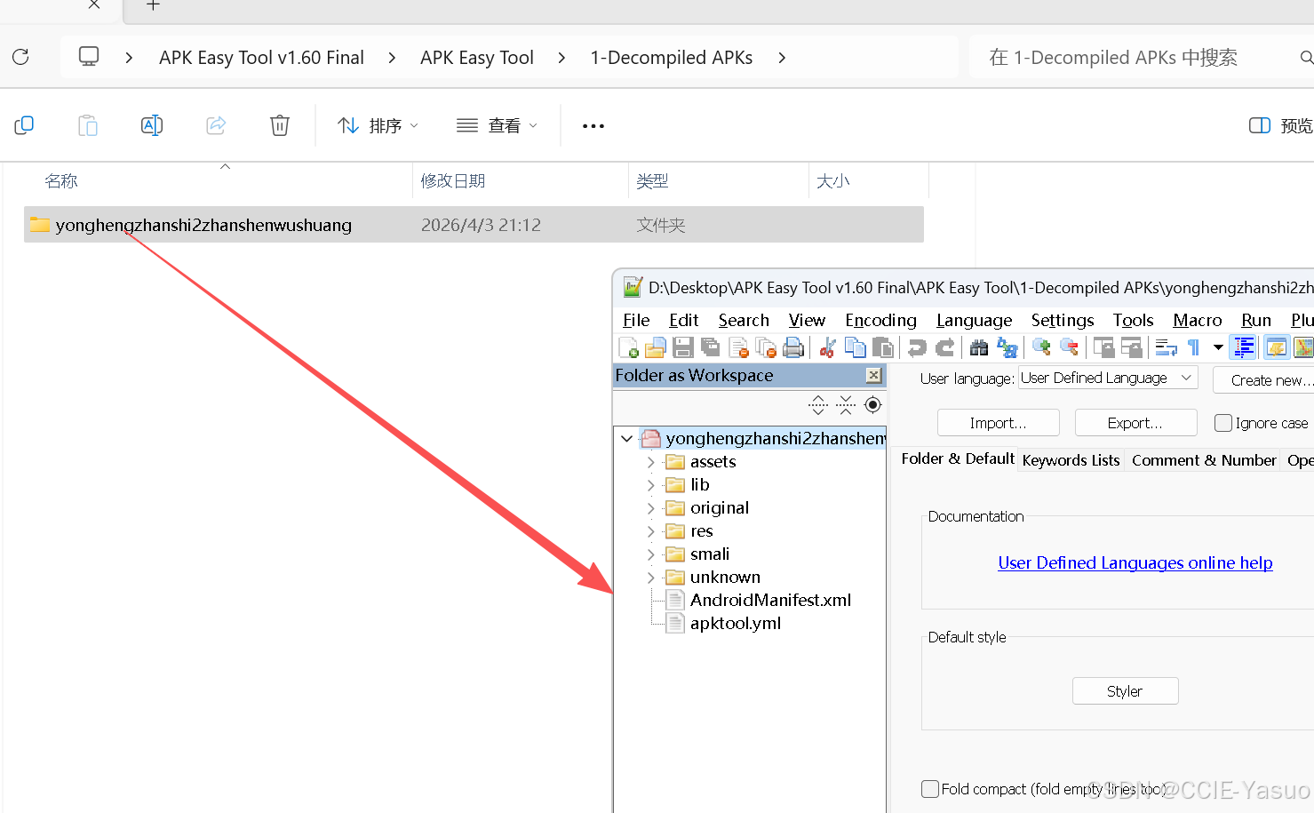This screenshot has height=813, width=1314.
Task: Open the Replace tool icon
Action: click(x=1007, y=347)
